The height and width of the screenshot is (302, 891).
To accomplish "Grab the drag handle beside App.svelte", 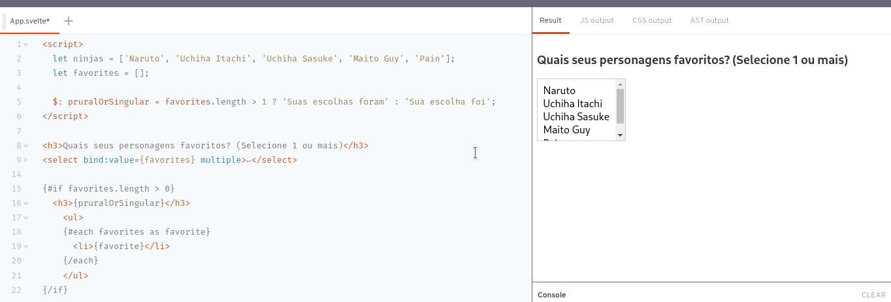I will click(5, 21).
